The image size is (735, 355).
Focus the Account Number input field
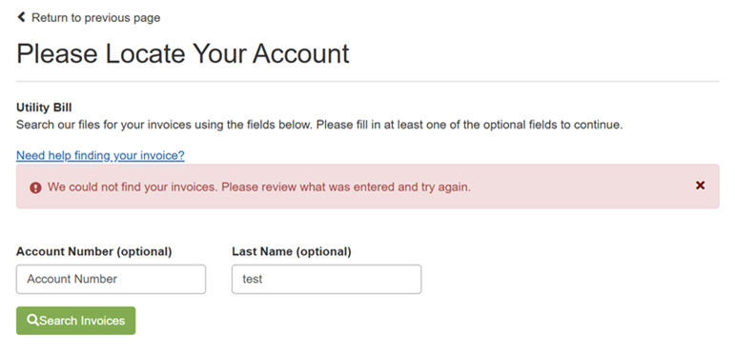click(x=112, y=279)
